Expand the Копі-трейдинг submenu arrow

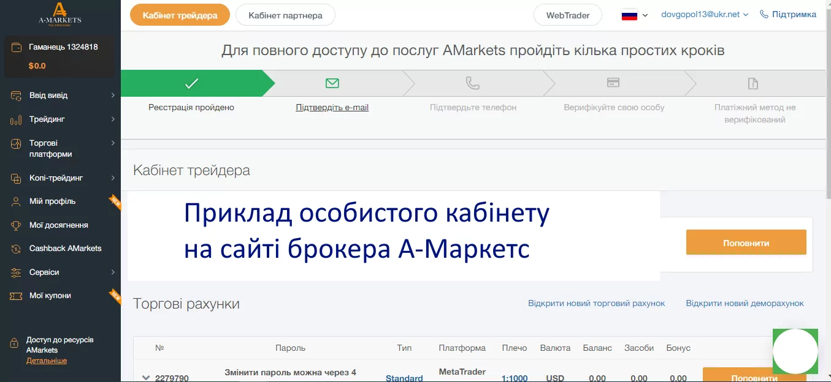click(x=113, y=178)
